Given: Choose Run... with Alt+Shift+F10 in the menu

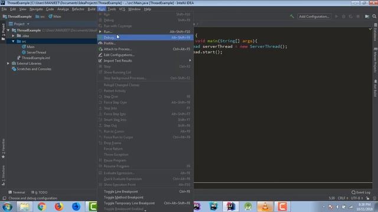Looking at the screenshot, I should (x=145, y=32).
